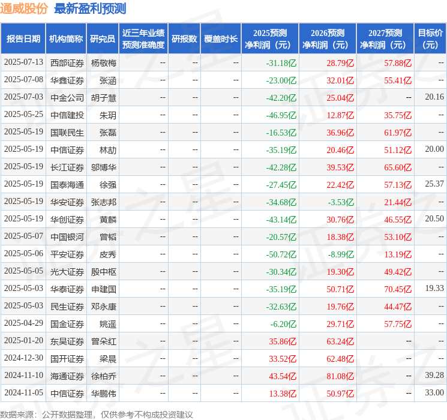Click the 国开证券 institution cell
This screenshot has width=447, height=420.
(67, 359)
